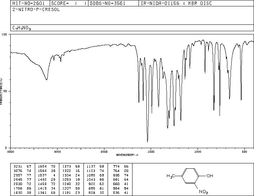
Task: Select the 922 peak table entry
Action: click(96, 184)
